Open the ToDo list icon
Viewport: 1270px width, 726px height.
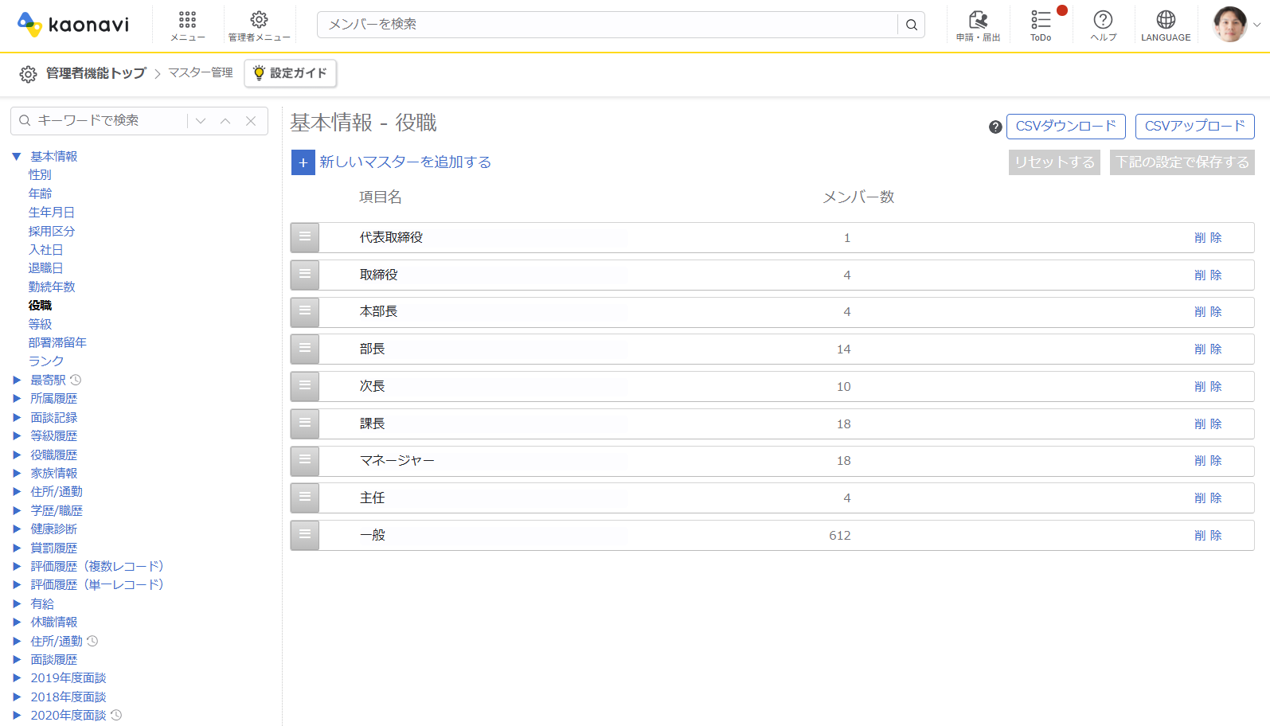(x=1041, y=20)
